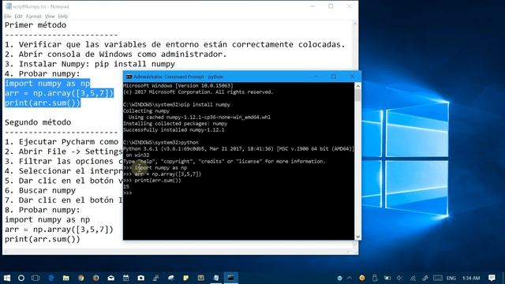Click the 'Primer método' heading in Notepad
The height and width of the screenshot is (284, 505).
point(36,25)
